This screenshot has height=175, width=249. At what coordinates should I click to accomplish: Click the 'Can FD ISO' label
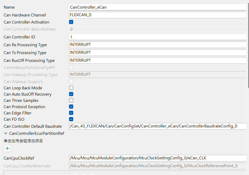[x=14, y=119]
